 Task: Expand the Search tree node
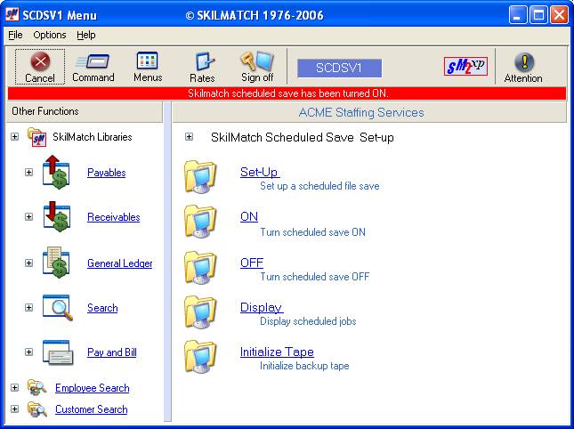28,307
